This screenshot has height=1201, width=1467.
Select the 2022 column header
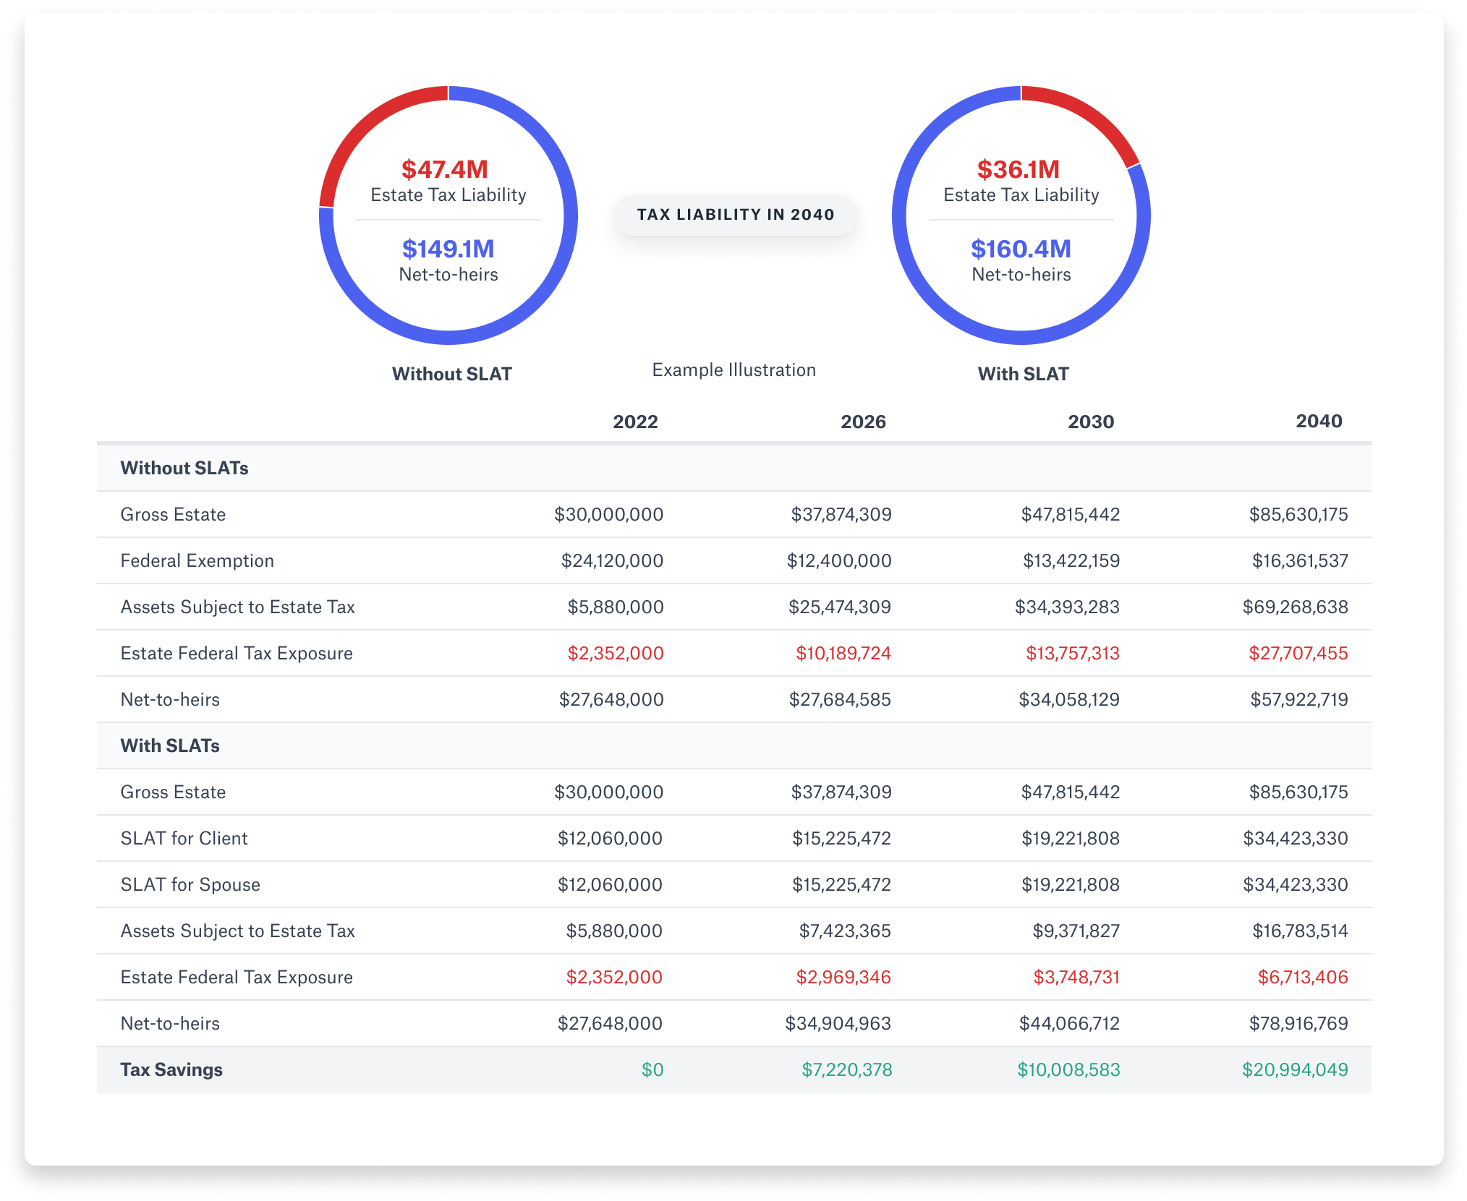tap(635, 421)
